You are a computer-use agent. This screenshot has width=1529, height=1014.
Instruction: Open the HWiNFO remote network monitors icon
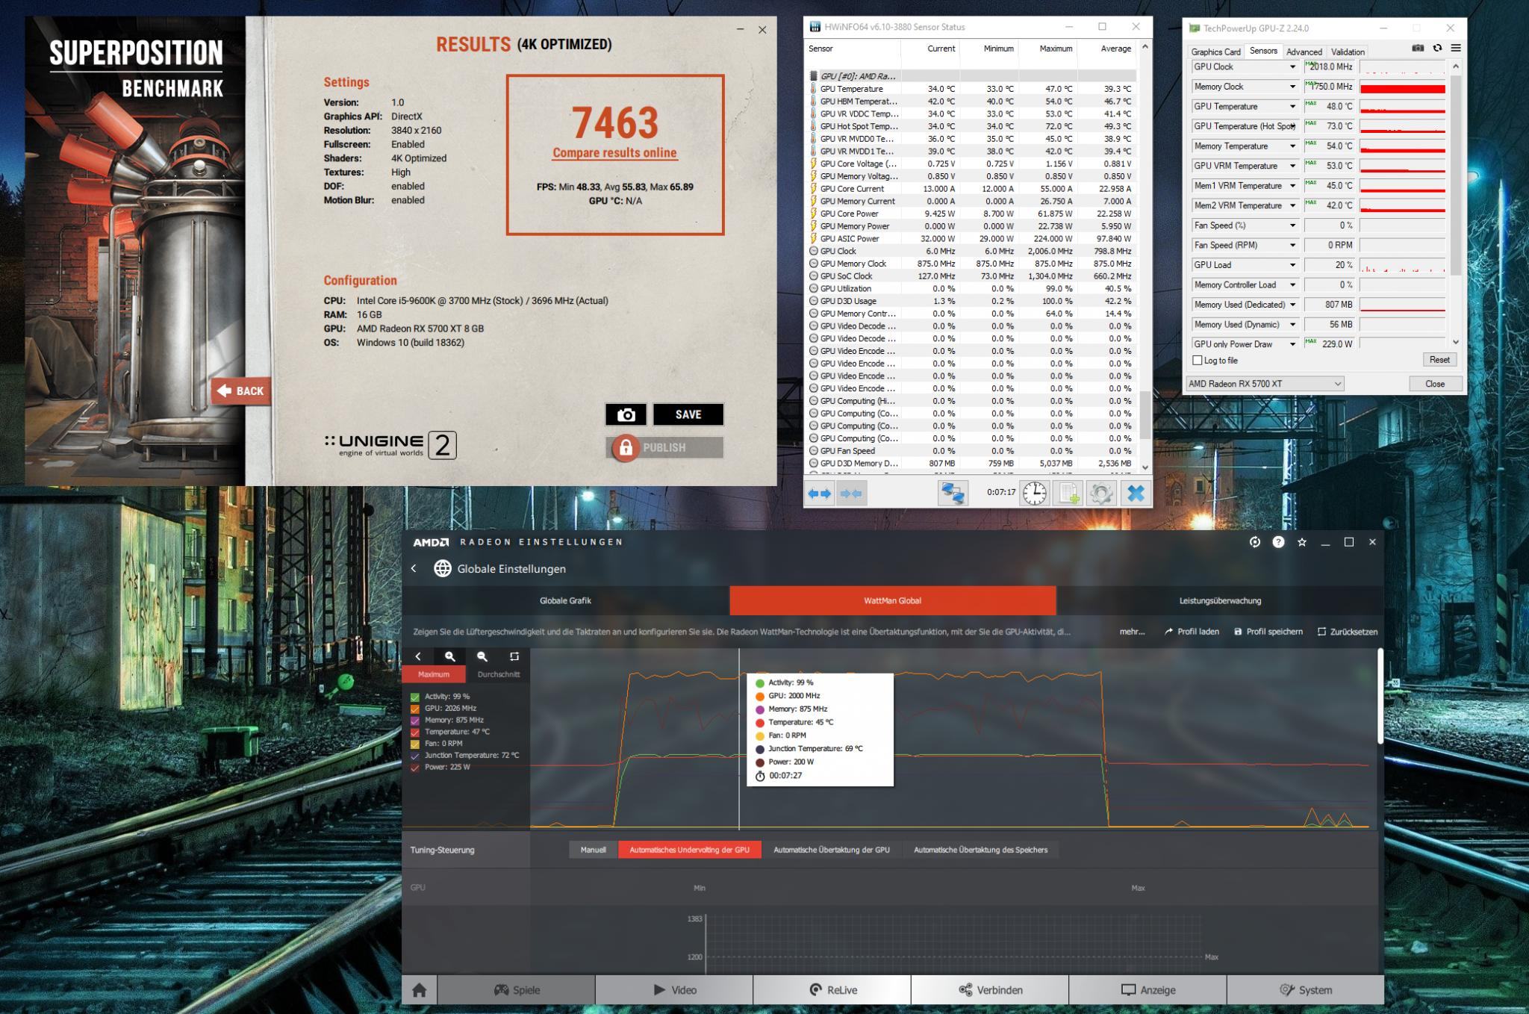(x=952, y=493)
